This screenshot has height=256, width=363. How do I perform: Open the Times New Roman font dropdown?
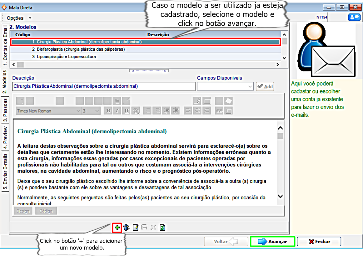78,111
